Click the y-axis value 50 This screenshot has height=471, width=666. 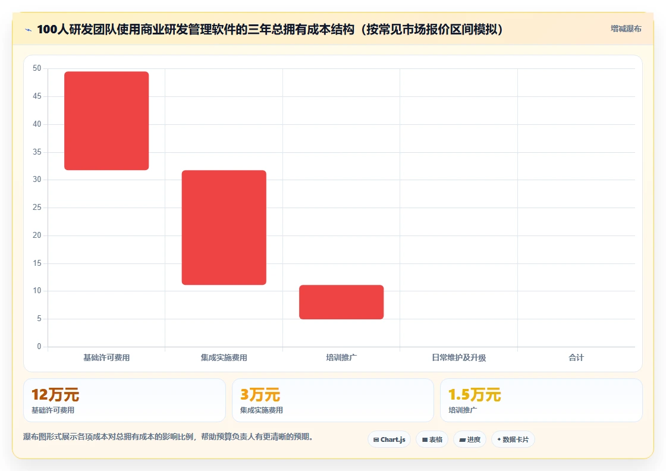click(x=37, y=68)
